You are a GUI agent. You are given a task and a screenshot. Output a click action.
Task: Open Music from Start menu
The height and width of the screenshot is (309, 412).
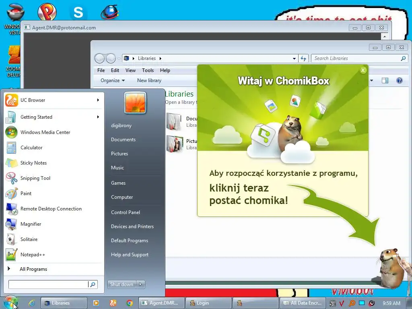117,168
